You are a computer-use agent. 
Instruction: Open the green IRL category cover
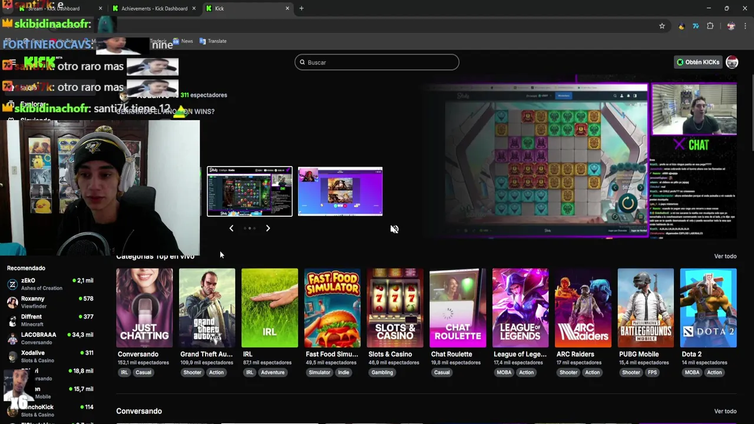click(270, 308)
